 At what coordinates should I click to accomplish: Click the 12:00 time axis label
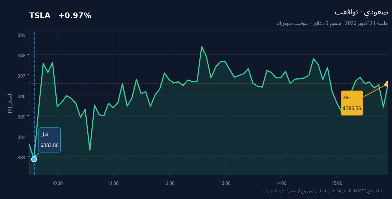tap(169, 183)
